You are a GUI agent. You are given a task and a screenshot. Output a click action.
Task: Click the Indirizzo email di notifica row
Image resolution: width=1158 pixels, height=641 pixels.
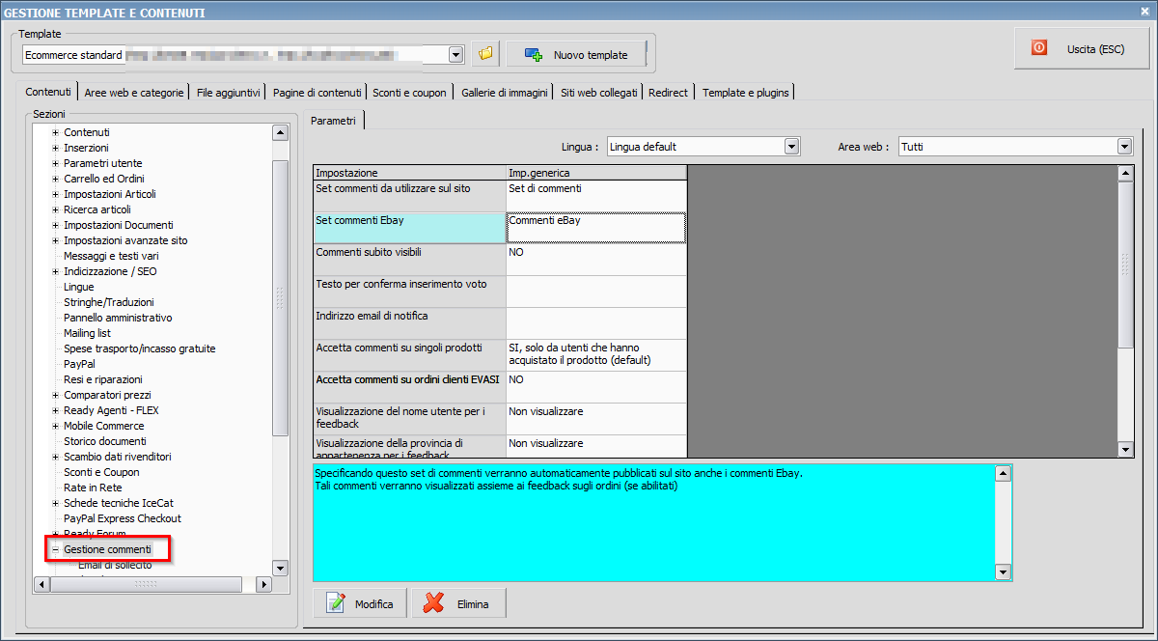(500, 323)
